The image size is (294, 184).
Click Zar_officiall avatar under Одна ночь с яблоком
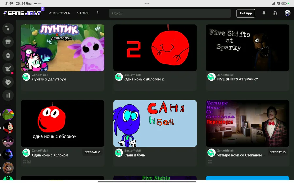pyautogui.click(x=26, y=153)
